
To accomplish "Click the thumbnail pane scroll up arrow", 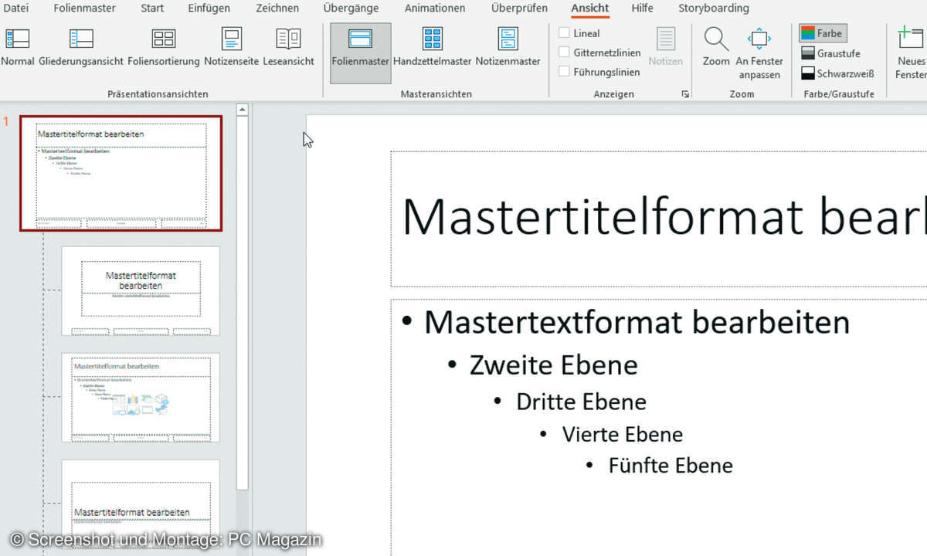I will tap(243, 110).
